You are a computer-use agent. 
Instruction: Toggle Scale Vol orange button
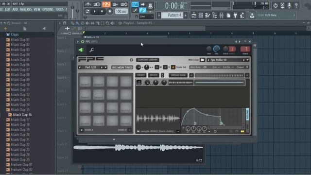(x=173, y=67)
